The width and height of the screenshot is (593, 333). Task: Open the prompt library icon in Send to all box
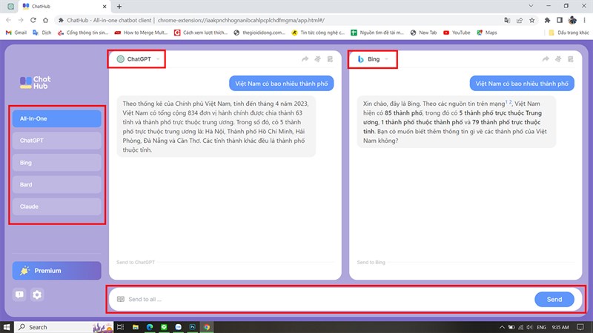[121, 299]
